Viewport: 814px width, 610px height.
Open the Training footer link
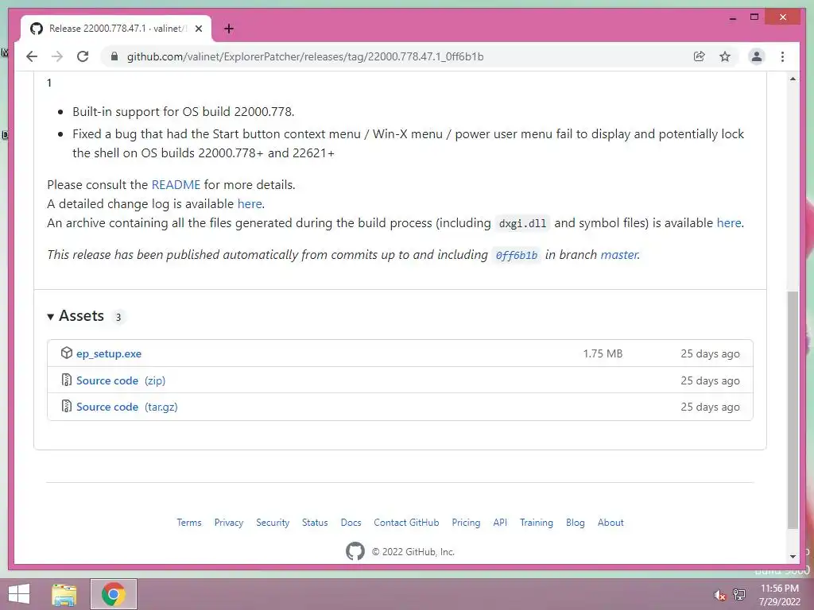click(x=537, y=523)
